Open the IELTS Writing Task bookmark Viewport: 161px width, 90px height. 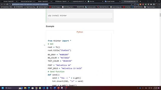coord(68,7)
